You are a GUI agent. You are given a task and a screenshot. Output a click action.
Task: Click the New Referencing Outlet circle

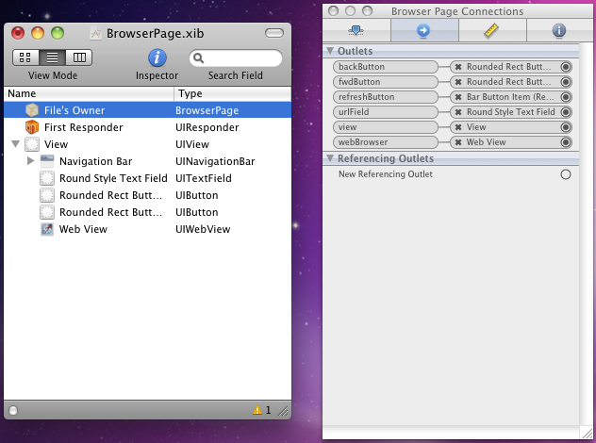point(566,174)
